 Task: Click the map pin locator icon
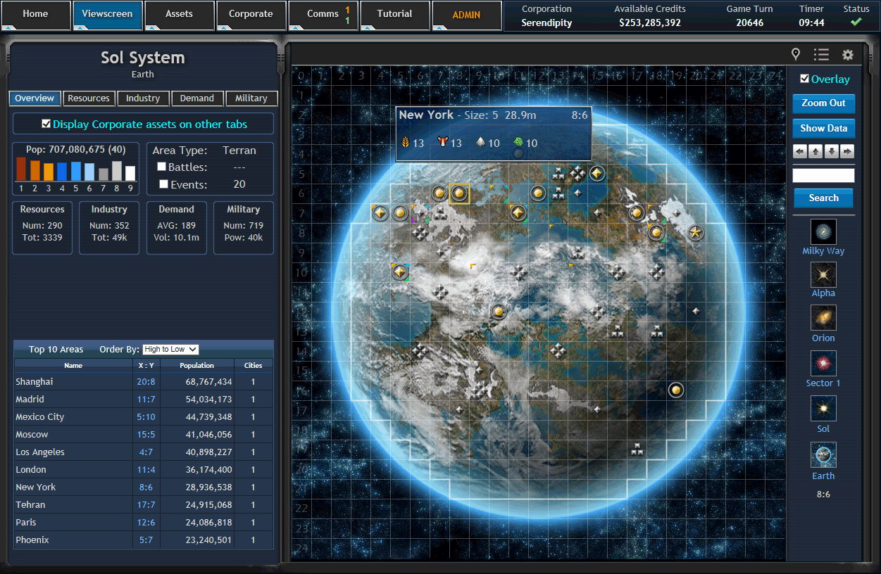796,54
